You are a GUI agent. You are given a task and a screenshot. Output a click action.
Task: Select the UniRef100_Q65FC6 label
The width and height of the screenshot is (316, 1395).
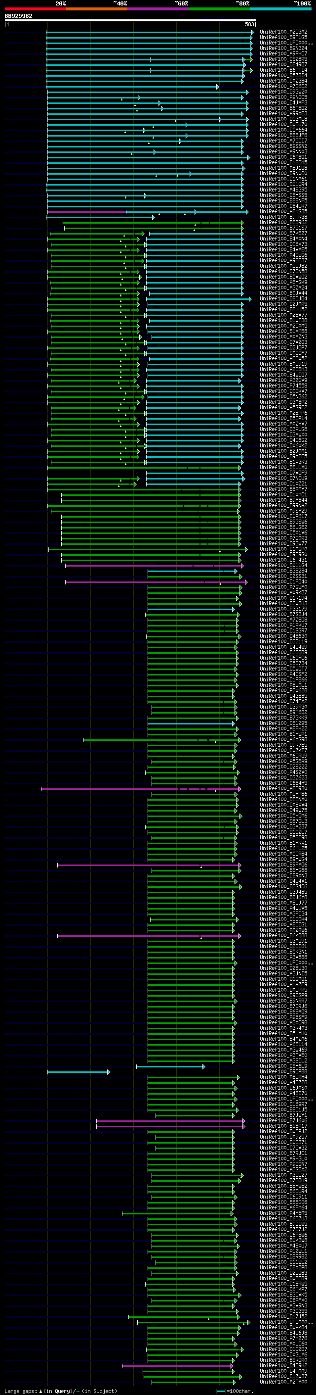(x=283, y=658)
